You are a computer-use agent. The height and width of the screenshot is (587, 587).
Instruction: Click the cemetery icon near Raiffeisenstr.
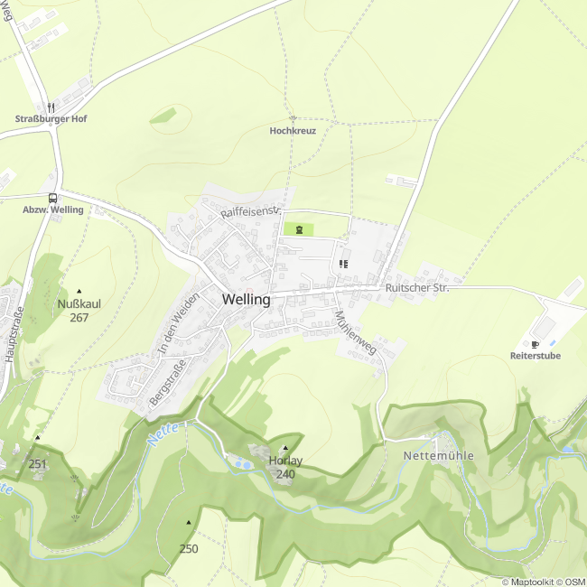(299, 229)
